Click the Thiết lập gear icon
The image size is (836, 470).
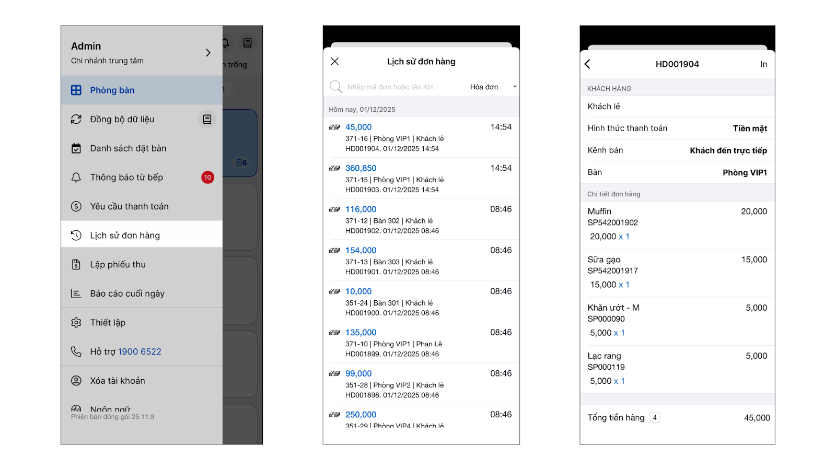click(x=76, y=323)
